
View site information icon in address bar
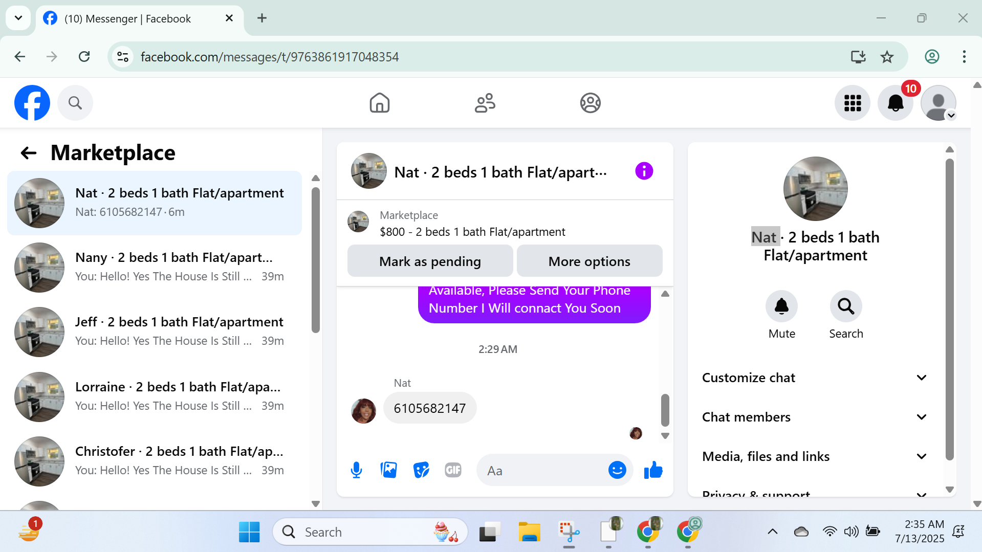pyautogui.click(x=123, y=57)
